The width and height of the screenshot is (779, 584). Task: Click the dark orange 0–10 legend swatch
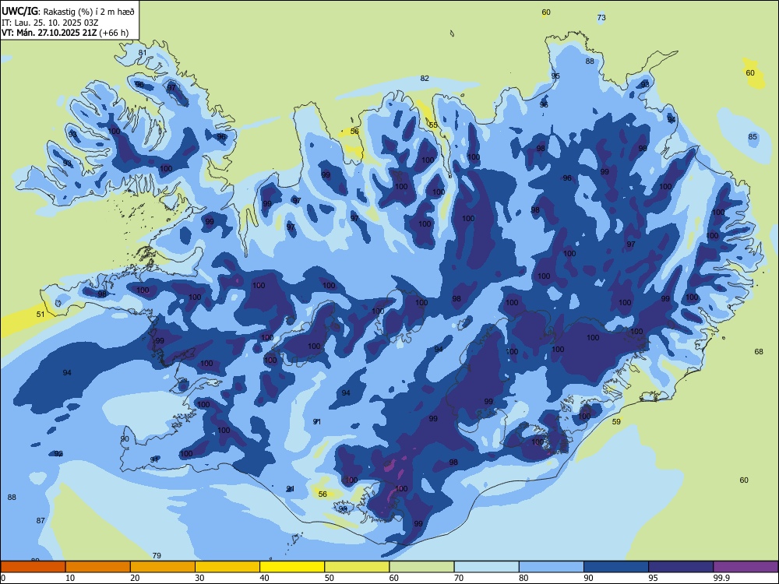pyautogui.click(x=33, y=567)
